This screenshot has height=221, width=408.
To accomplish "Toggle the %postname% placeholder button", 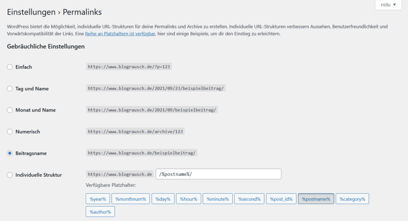I will click(316, 199).
